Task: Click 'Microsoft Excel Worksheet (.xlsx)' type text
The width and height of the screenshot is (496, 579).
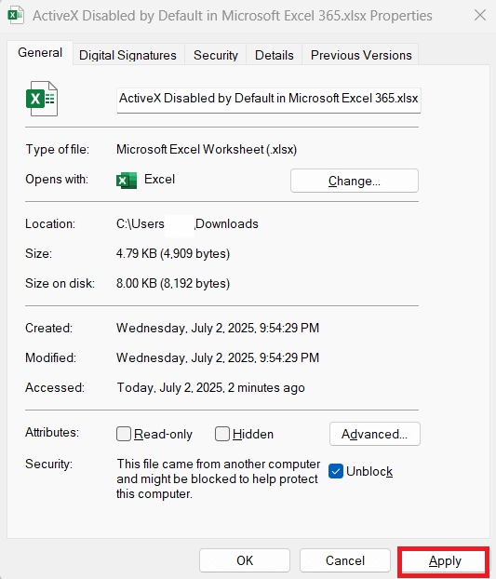Action: pos(207,149)
